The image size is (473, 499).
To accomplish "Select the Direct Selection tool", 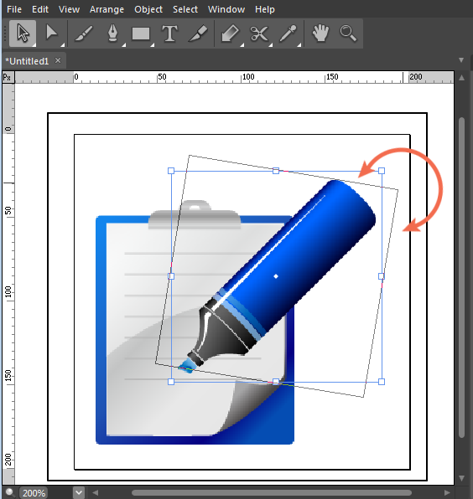I will [x=52, y=33].
